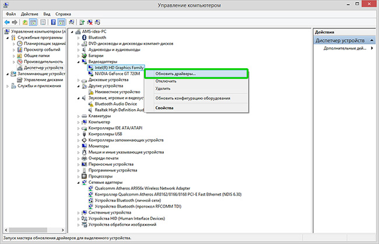Open Свойства from the context menu
Image resolution: width=379 pixels, height=244 pixels.
pyautogui.click(x=196, y=108)
